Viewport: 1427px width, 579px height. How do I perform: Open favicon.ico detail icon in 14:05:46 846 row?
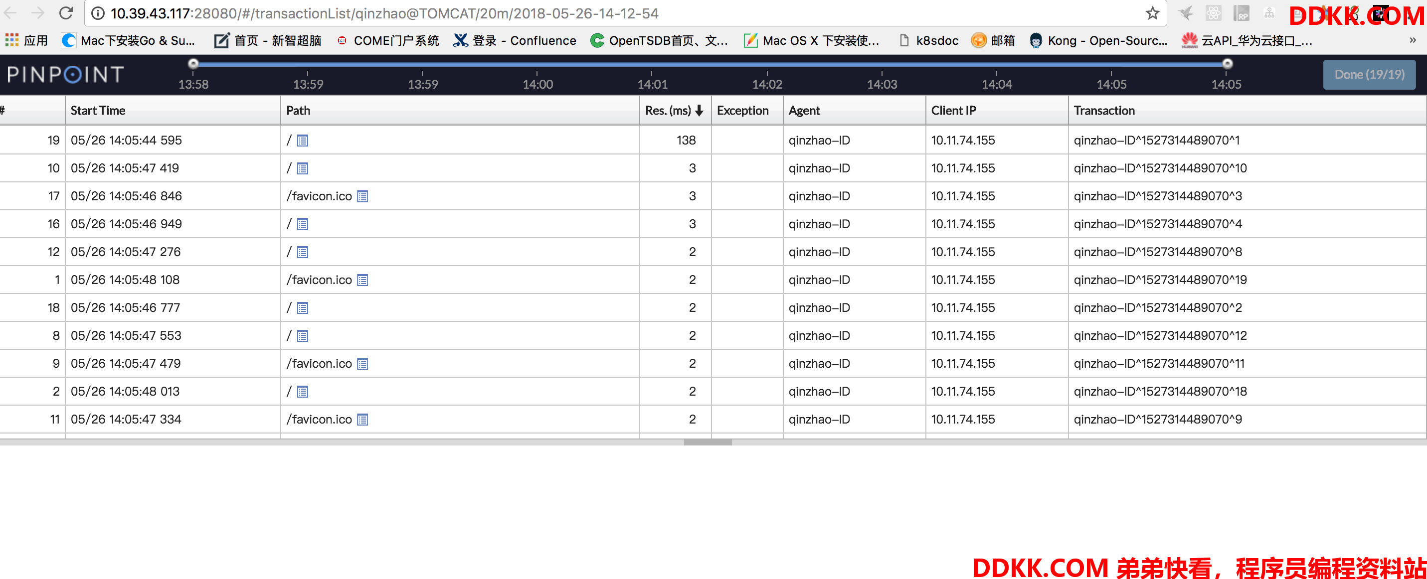362,196
